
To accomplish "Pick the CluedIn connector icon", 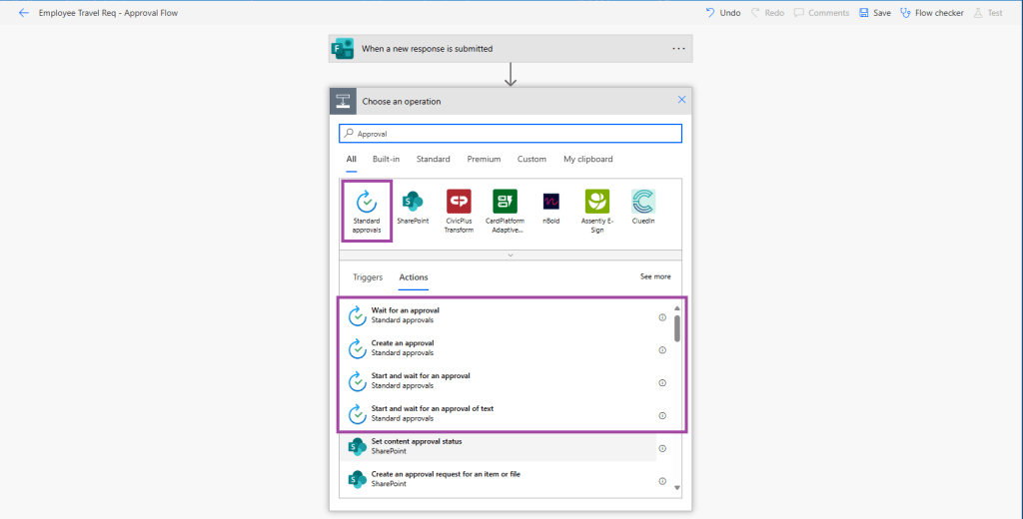I will [643, 203].
